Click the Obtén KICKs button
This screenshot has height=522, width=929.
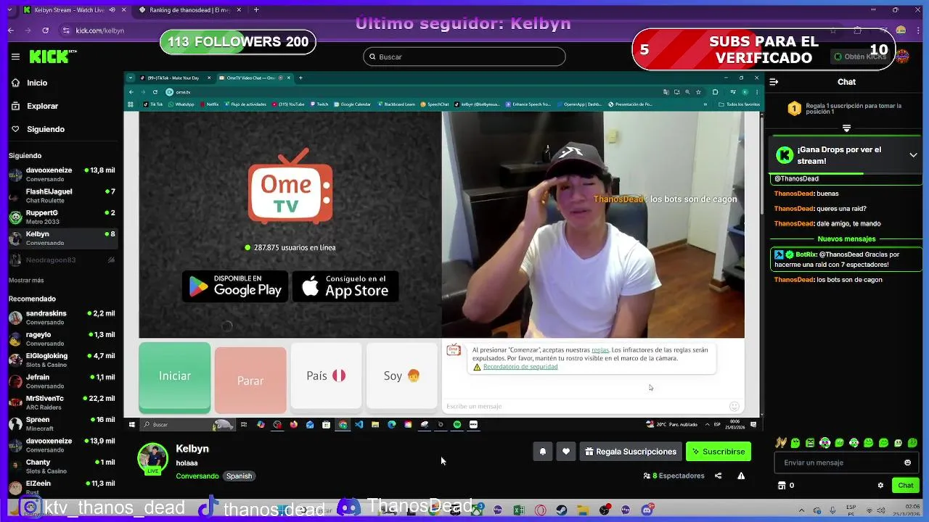click(861, 57)
